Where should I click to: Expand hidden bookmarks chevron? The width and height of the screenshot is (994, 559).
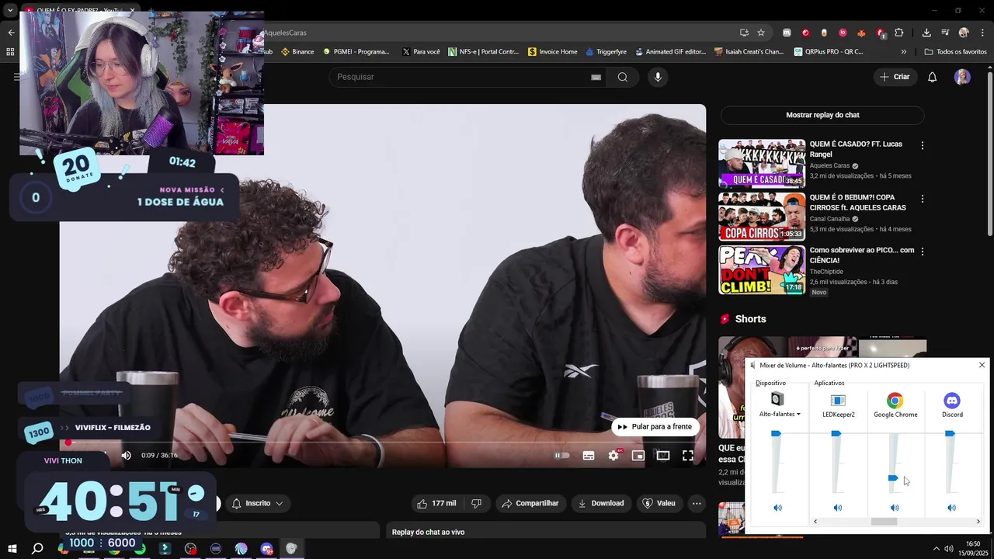[x=904, y=52]
